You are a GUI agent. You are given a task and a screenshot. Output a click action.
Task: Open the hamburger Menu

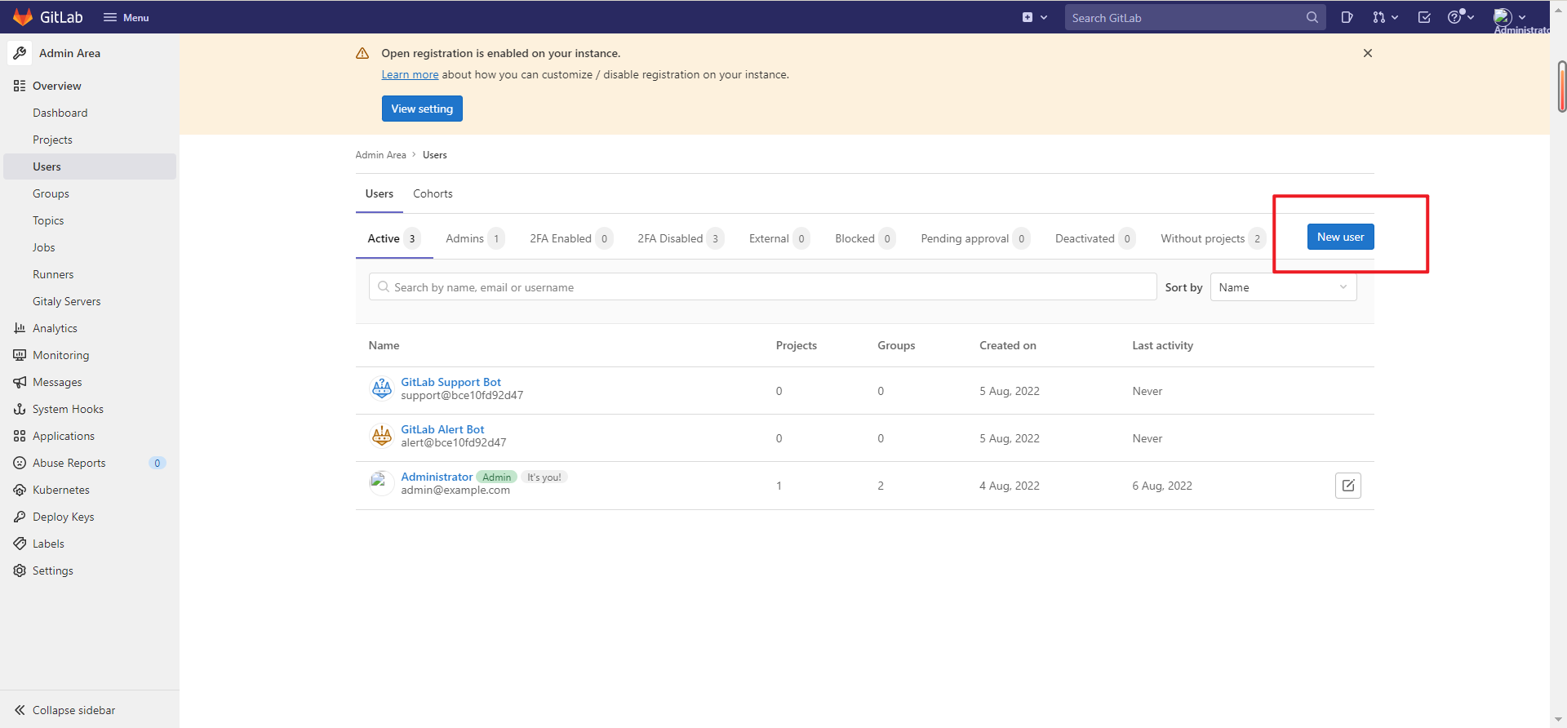click(x=126, y=17)
